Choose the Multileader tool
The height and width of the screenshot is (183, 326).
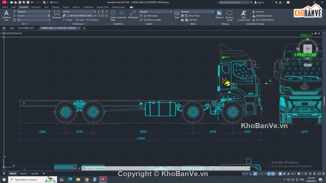[x=133, y=14]
